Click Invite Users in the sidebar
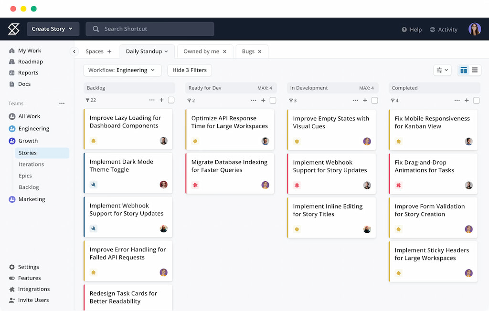 point(32,300)
